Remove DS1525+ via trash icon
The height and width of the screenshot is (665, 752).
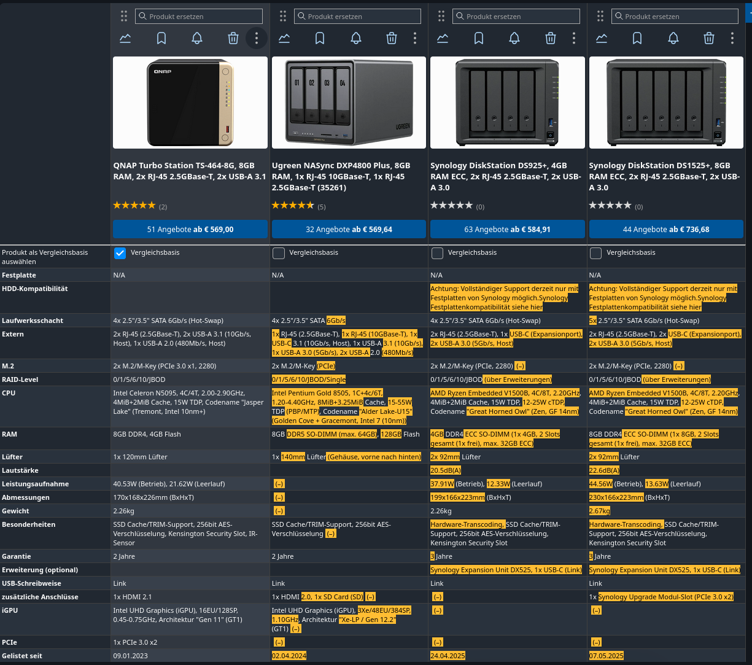coord(709,38)
